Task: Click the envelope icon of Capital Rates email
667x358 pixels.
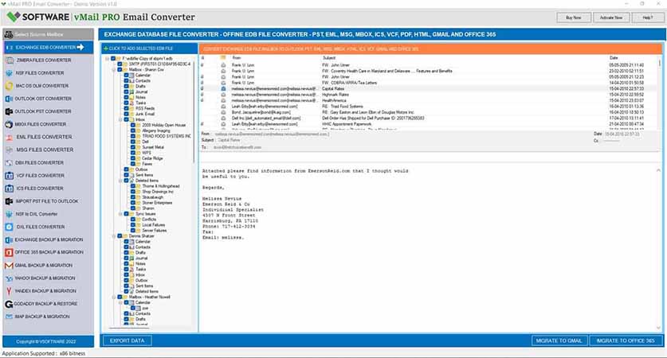Action: [223, 89]
